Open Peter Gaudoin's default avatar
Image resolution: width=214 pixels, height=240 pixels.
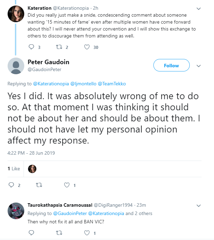click(16, 66)
